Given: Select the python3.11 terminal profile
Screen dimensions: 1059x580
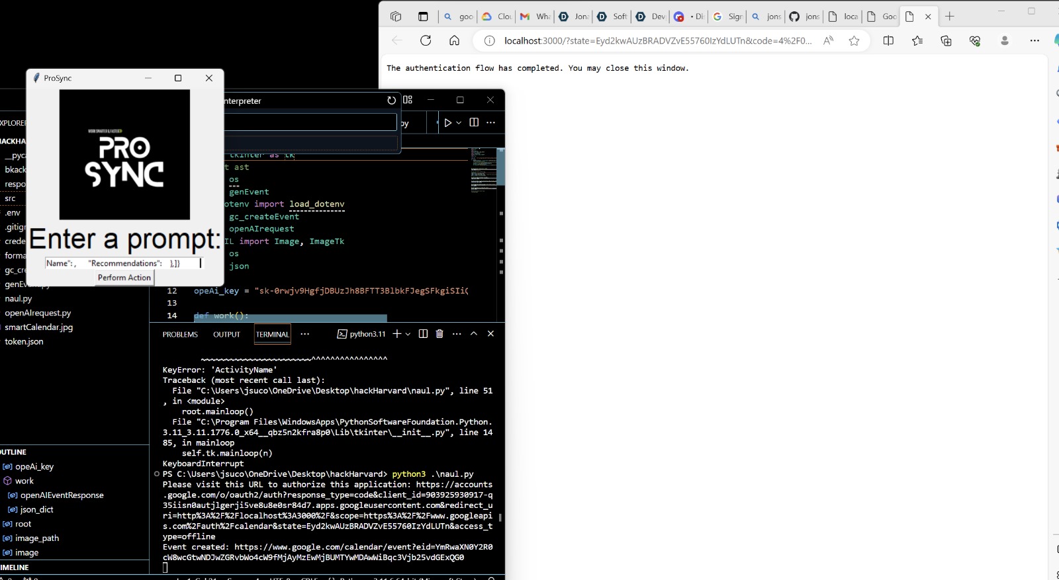Looking at the screenshot, I should point(361,334).
